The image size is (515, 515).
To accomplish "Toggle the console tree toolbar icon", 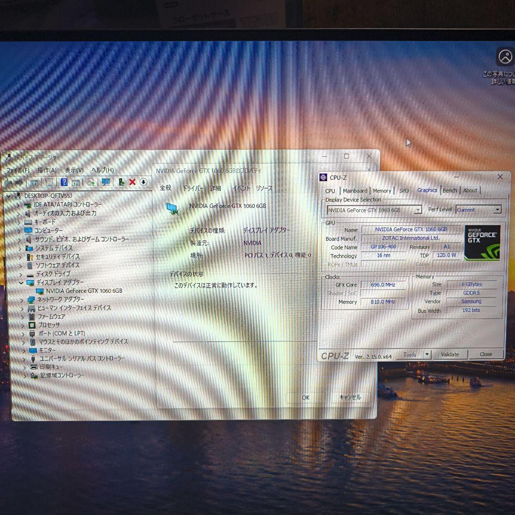I will point(34,183).
